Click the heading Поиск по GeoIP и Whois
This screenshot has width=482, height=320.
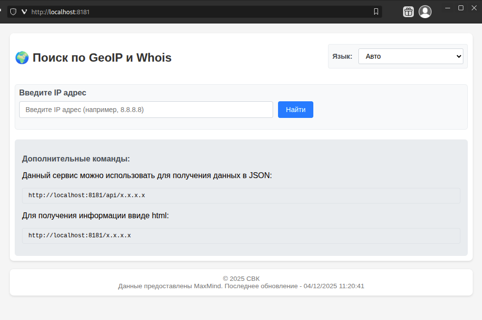tap(101, 57)
